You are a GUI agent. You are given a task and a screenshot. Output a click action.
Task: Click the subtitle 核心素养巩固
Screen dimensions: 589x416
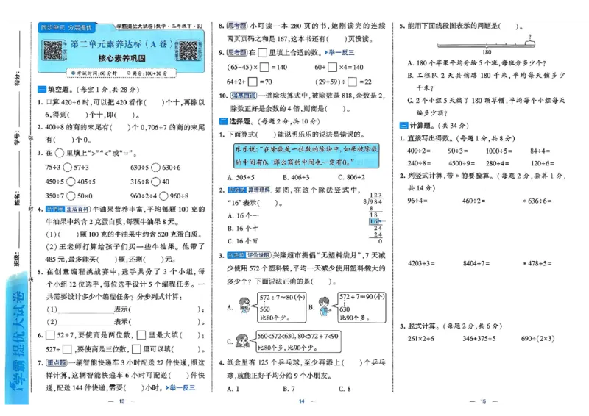click(121, 58)
